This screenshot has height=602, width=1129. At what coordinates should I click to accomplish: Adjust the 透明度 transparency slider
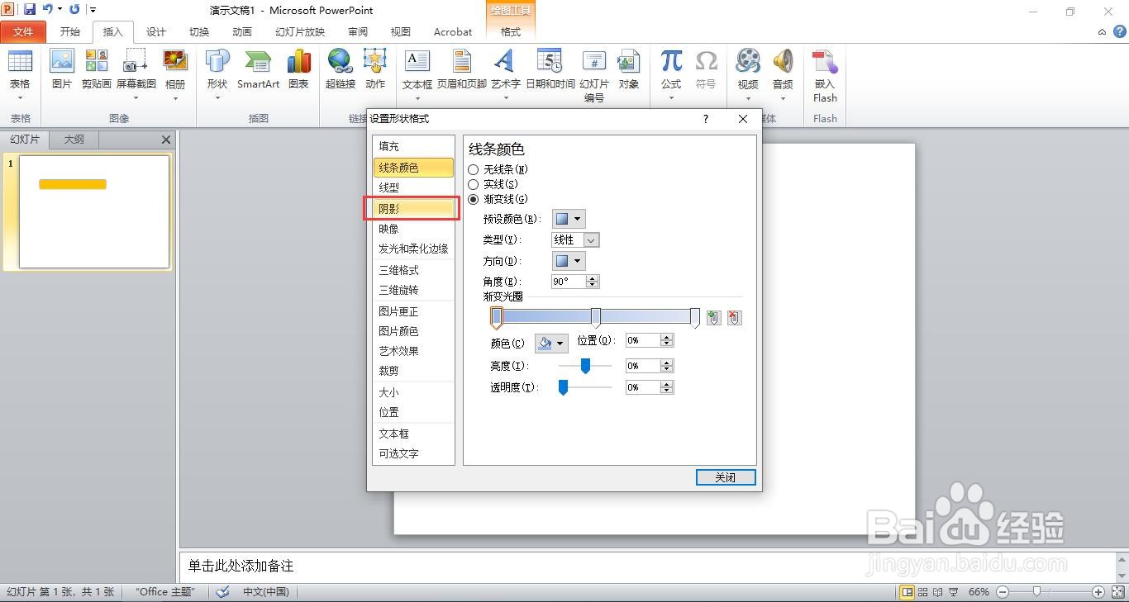[563, 387]
